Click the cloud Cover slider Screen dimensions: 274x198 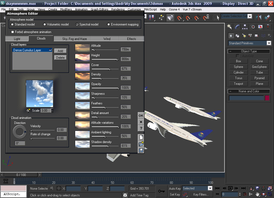click(105, 69)
